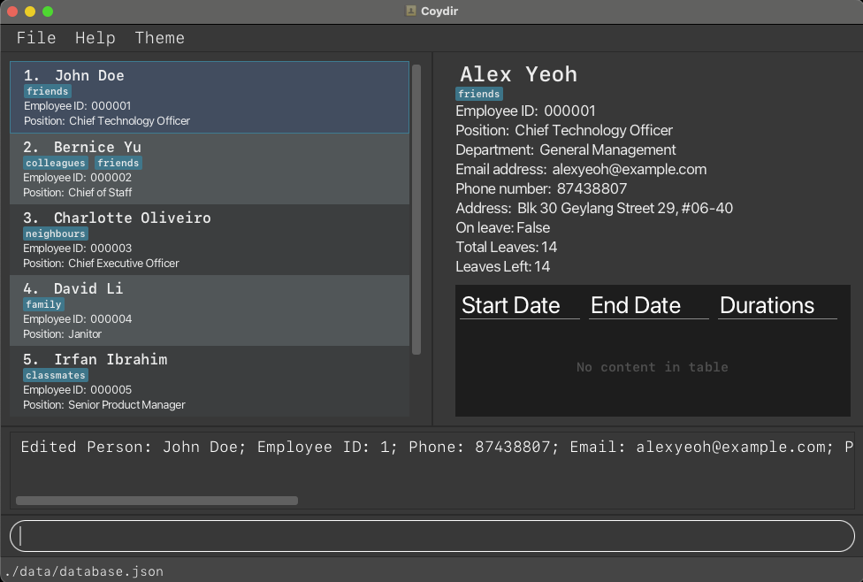
Task: Click the Coydir app icon in title bar
Action: 410,11
